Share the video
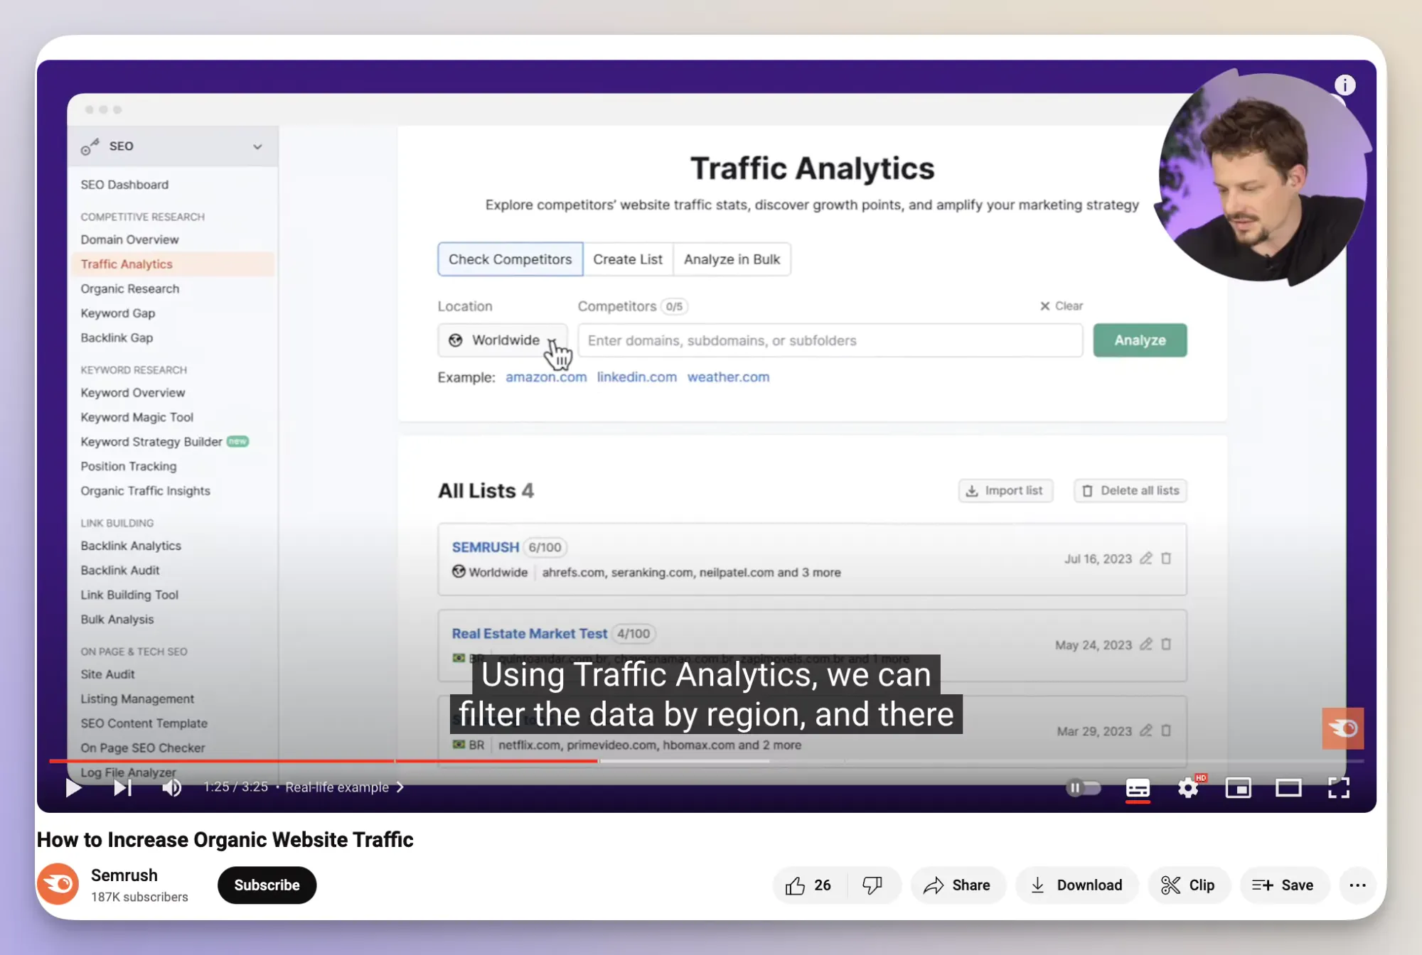The width and height of the screenshot is (1422, 955). pyautogui.click(x=957, y=885)
